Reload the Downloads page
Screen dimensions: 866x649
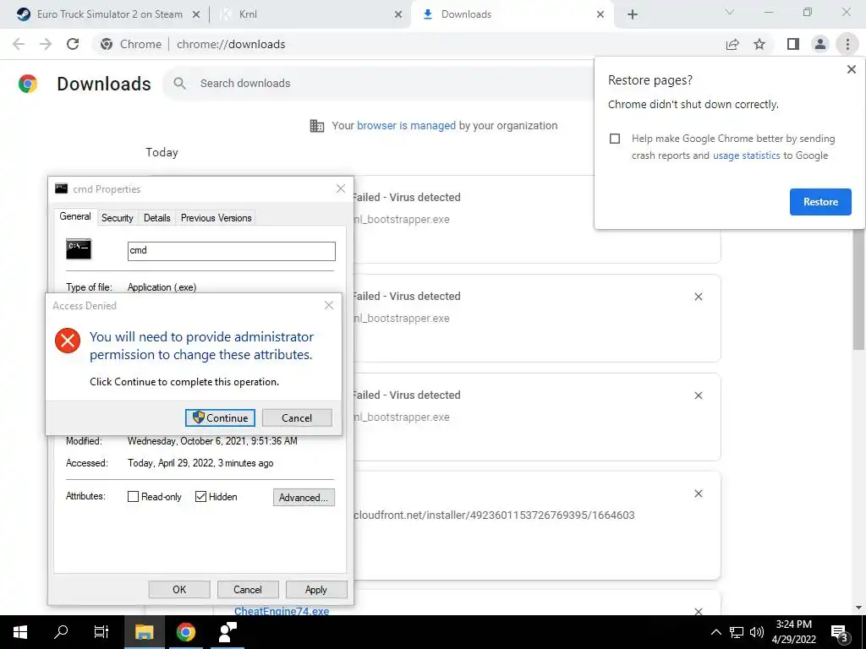point(73,44)
